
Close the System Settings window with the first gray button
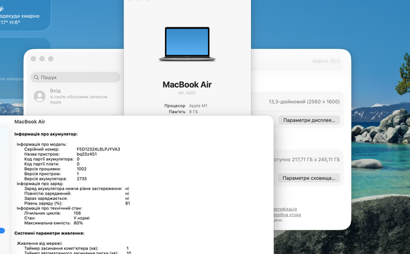33,59
